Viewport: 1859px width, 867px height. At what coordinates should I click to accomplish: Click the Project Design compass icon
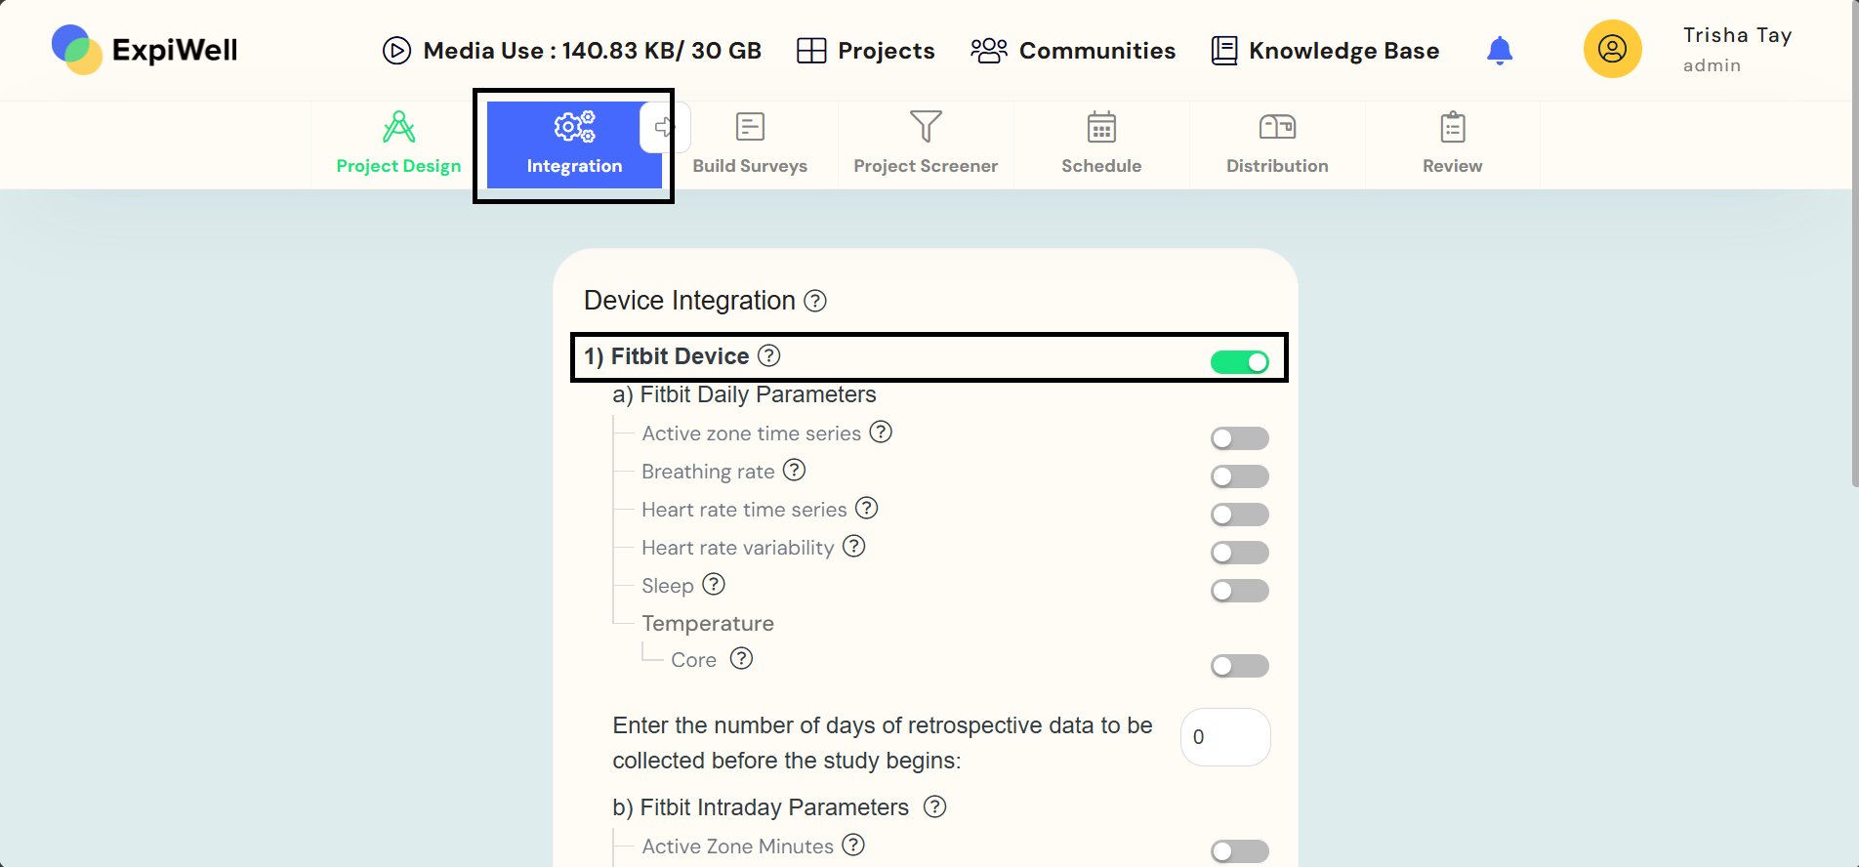pos(398,127)
